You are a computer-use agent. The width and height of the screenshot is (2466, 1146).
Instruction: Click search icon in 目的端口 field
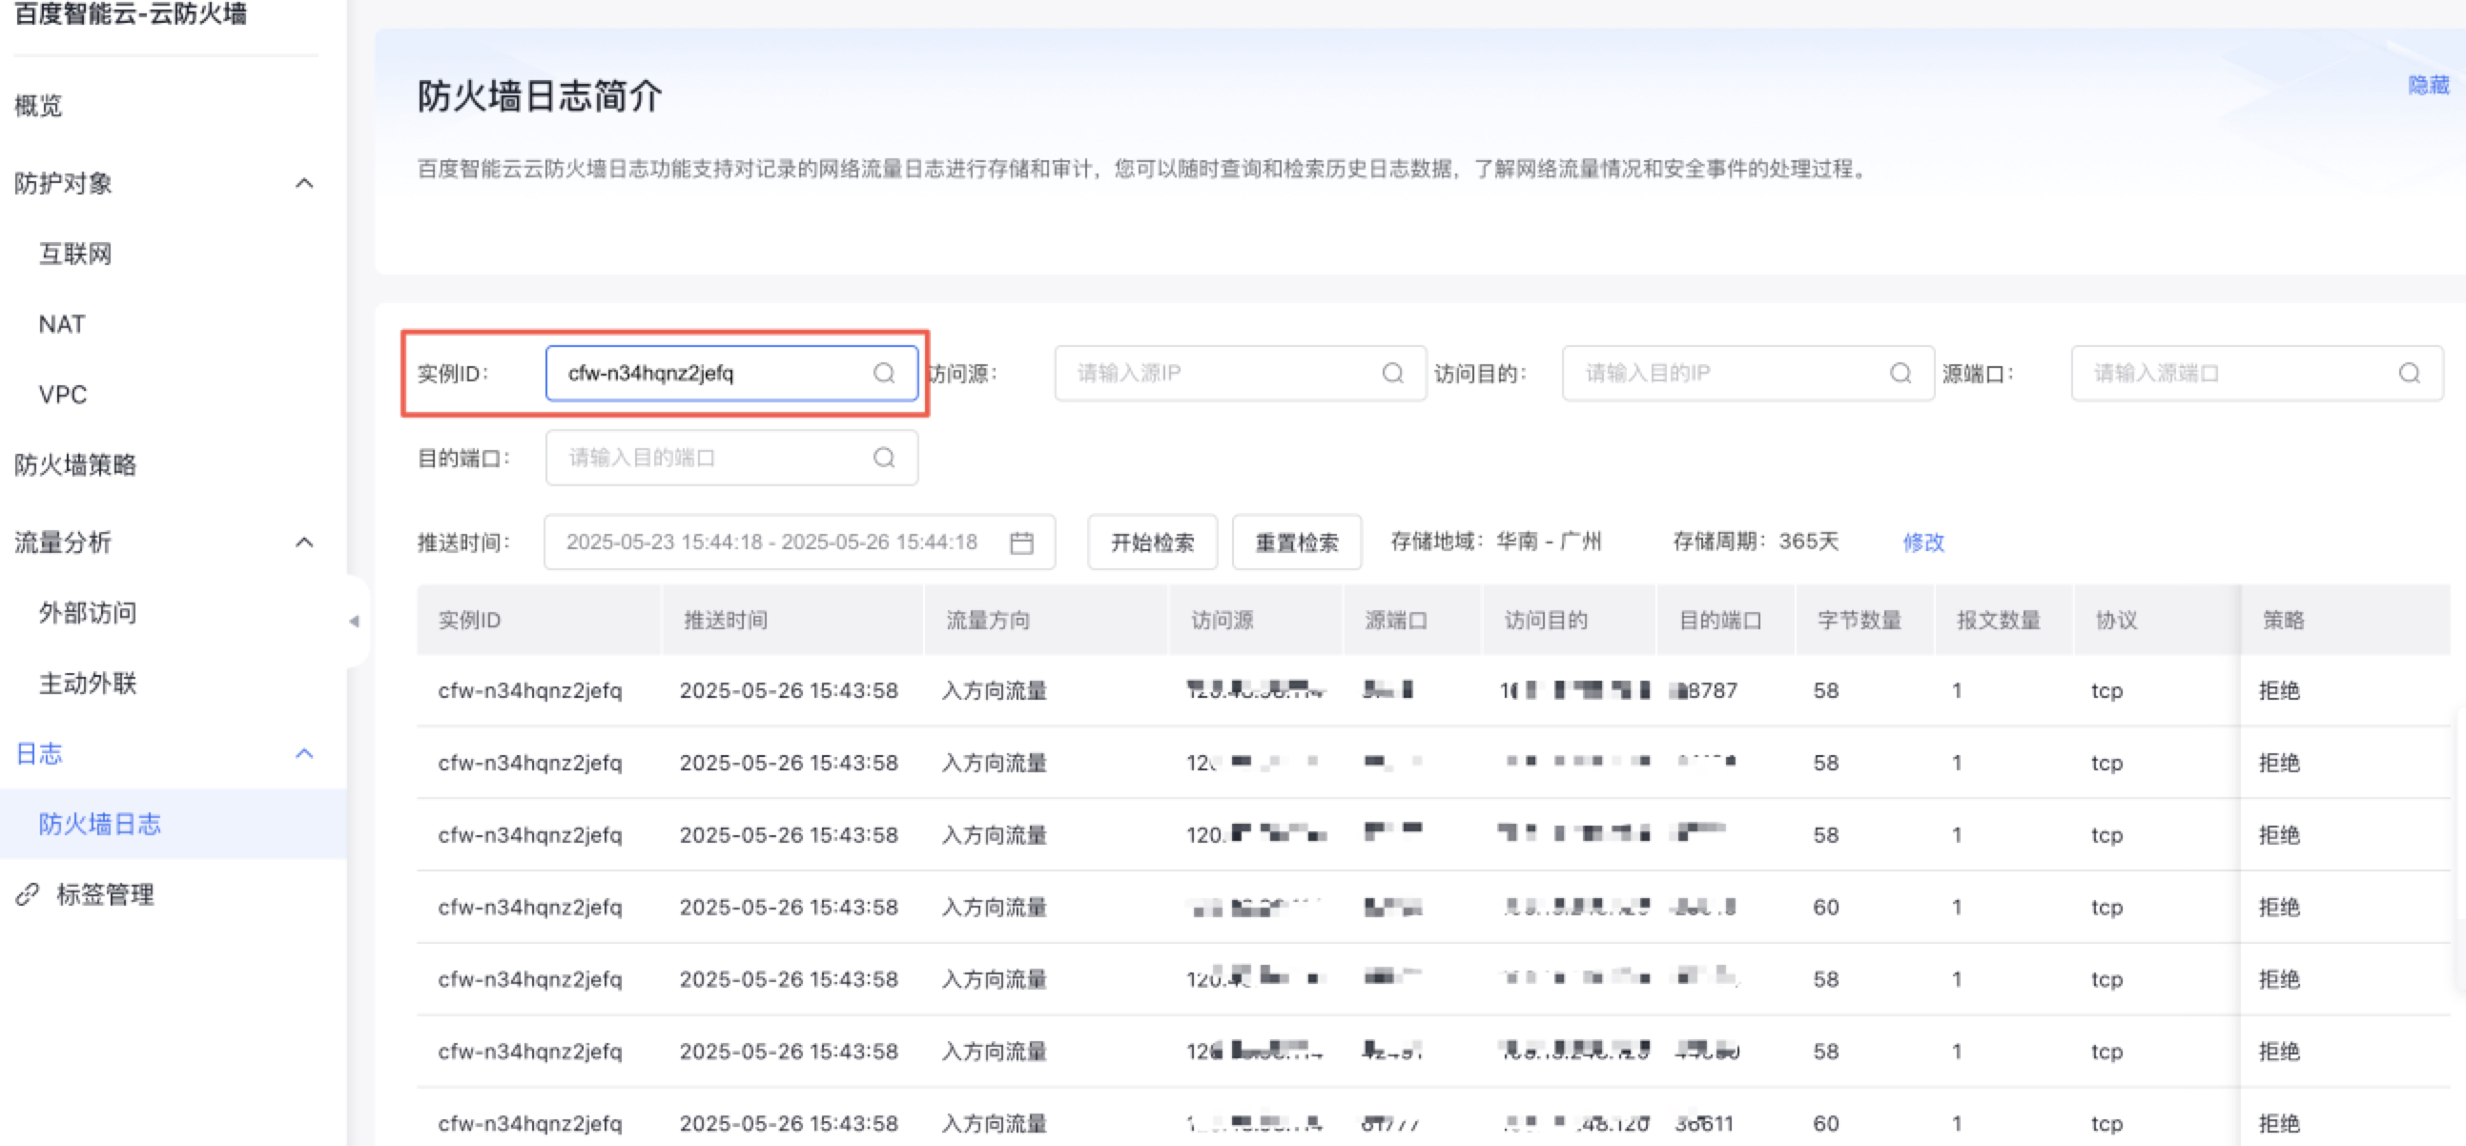click(884, 458)
